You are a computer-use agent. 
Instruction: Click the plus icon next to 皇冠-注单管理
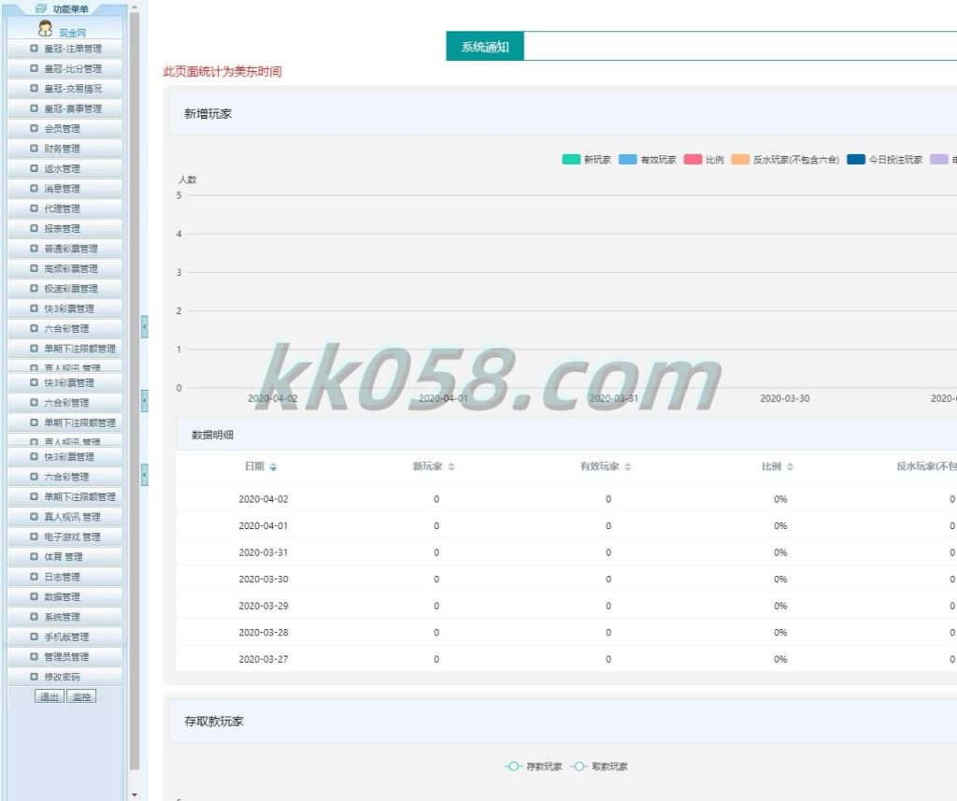(35, 49)
